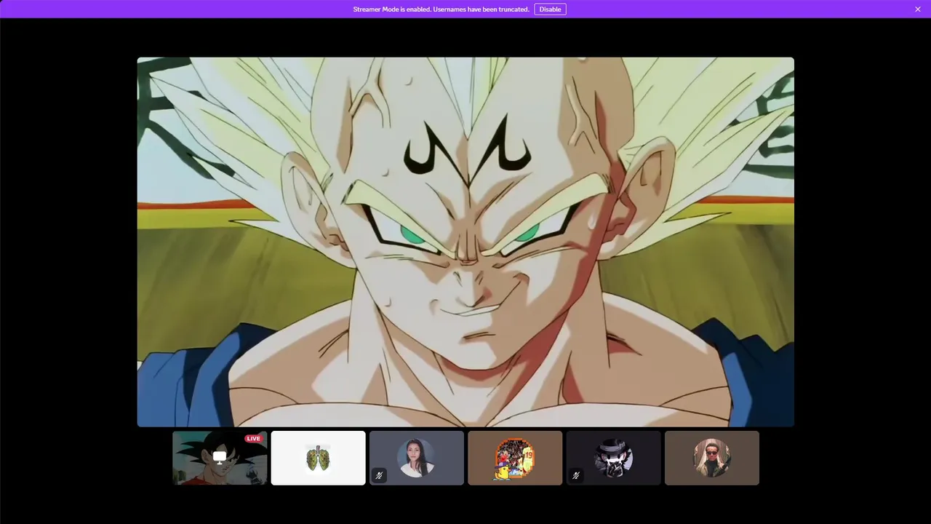Click Disable button in Streamer Mode banner
The height and width of the screenshot is (524, 931).
click(x=550, y=9)
